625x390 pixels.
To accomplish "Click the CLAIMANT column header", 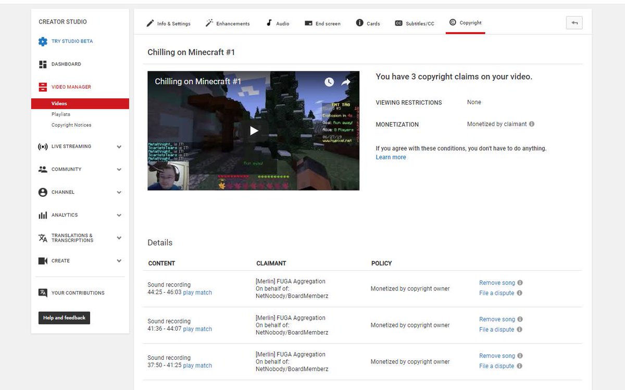I will coord(271,263).
